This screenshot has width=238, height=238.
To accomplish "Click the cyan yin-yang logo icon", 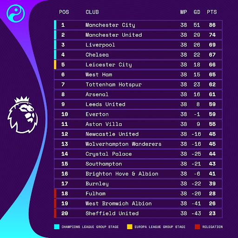I will click(x=16, y=13).
